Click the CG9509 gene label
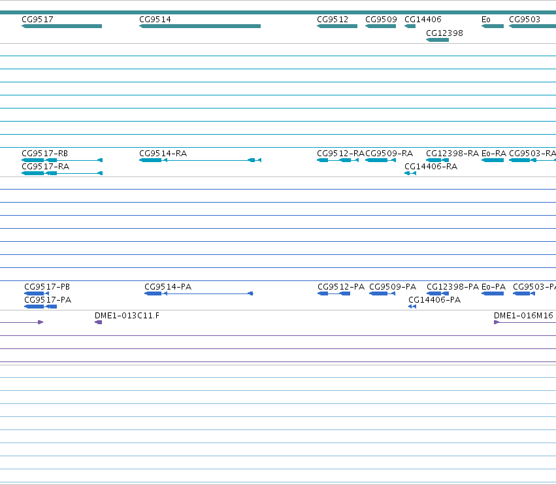 tap(381, 20)
